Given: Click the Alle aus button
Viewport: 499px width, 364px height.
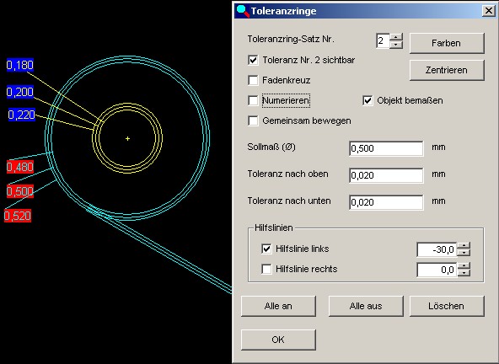Looking at the screenshot, I should point(366,306).
